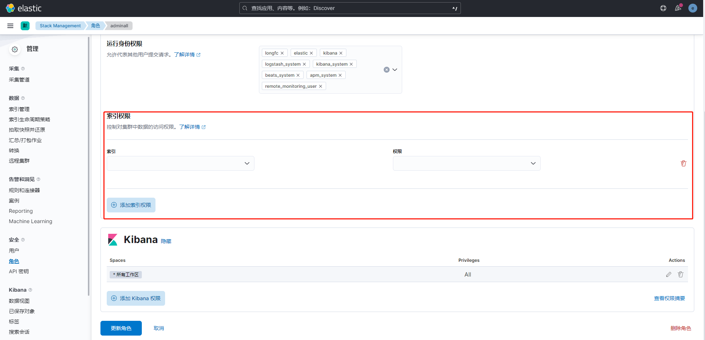The width and height of the screenshot is (705, 340).
Task: Remove beats_system from run-as users
Action: click(x=298, y=75)
